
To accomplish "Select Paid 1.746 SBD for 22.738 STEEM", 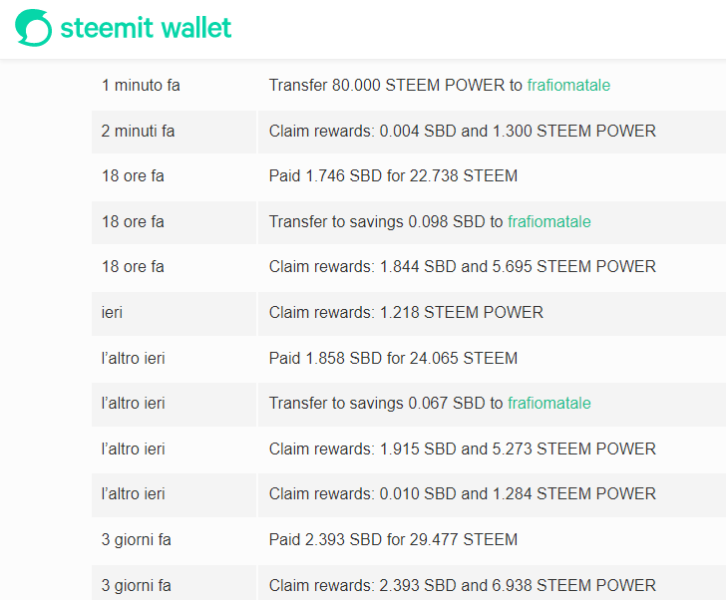I will coord(393,175).
